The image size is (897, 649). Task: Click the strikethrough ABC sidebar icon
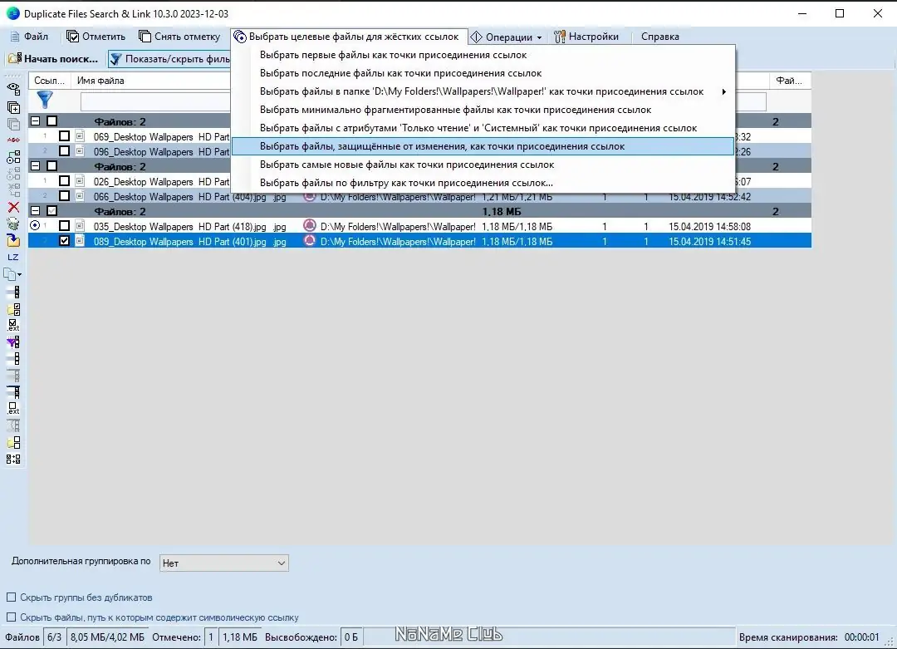pyautogui.click(x=13, y=140)
